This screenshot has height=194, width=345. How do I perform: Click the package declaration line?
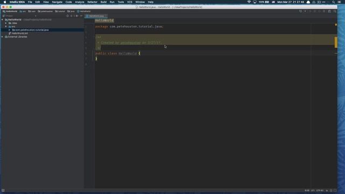[129, 26]
